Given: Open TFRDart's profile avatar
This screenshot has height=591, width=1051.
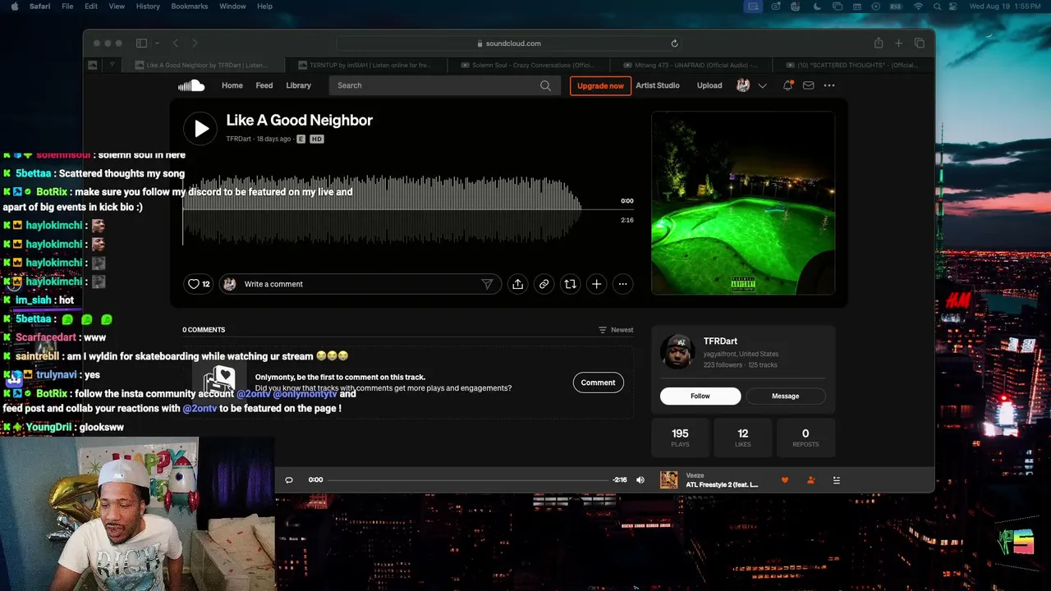Looking at the screenshot, I should pos(677,352).
